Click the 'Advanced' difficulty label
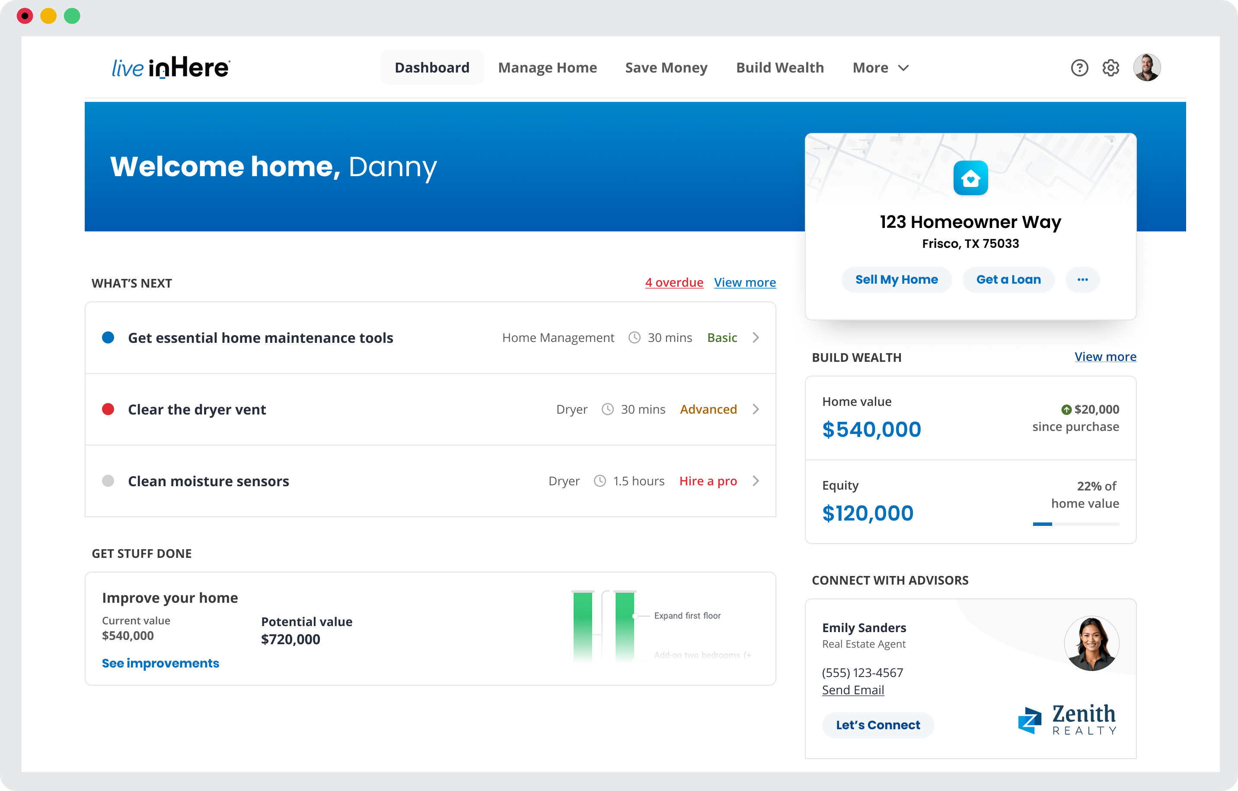Image resolution: width=1238 pixels, height=791 pixels. (x=708, y=409)
